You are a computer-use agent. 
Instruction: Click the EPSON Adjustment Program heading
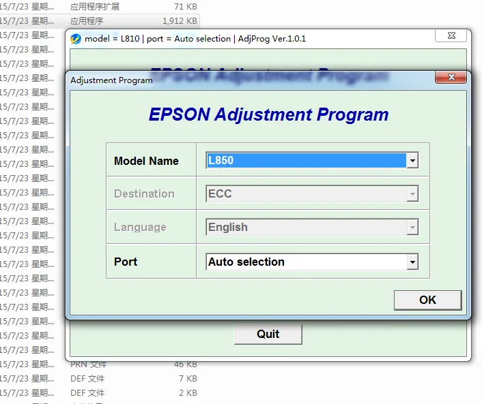tap(269, 114)
